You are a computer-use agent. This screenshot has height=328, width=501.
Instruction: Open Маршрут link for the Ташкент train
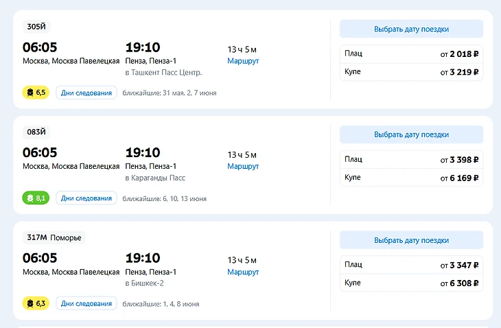(243, 60)
